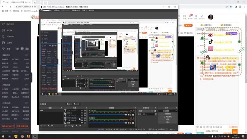This screenshot has width=247, height=139.
Task: Open mic/Aux audio settings gear
Action: (133, 115)
